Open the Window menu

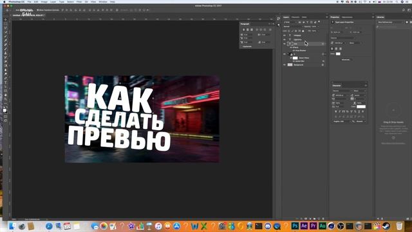tap(103, 1)
